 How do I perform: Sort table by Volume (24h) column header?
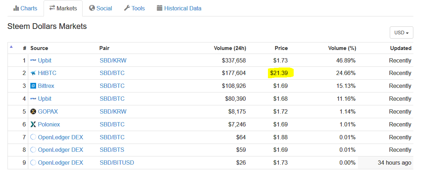tap(230, 48)
